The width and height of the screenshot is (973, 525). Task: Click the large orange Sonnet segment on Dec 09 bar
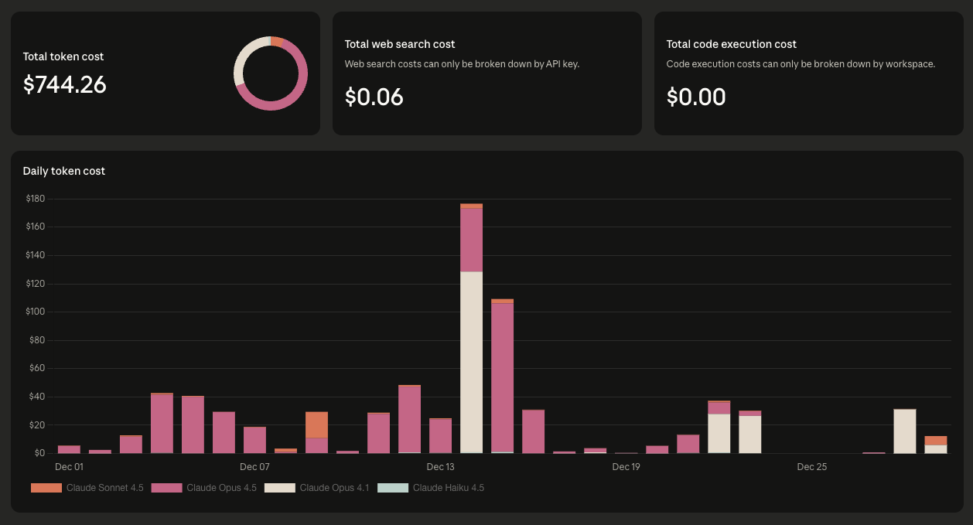(316, 424)
